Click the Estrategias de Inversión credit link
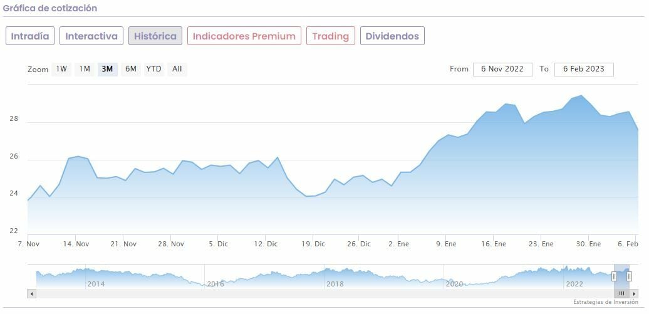This screenshot has width=649, height=314. [605, 302]
